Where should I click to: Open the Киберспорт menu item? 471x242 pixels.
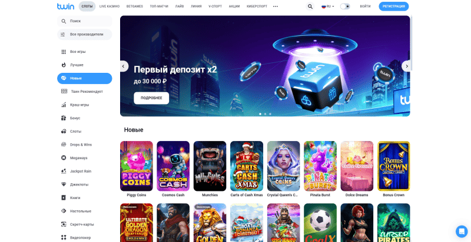coord(257,6)
